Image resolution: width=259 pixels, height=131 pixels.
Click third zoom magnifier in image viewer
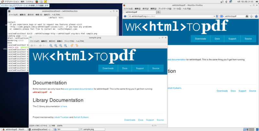(61, 45)
